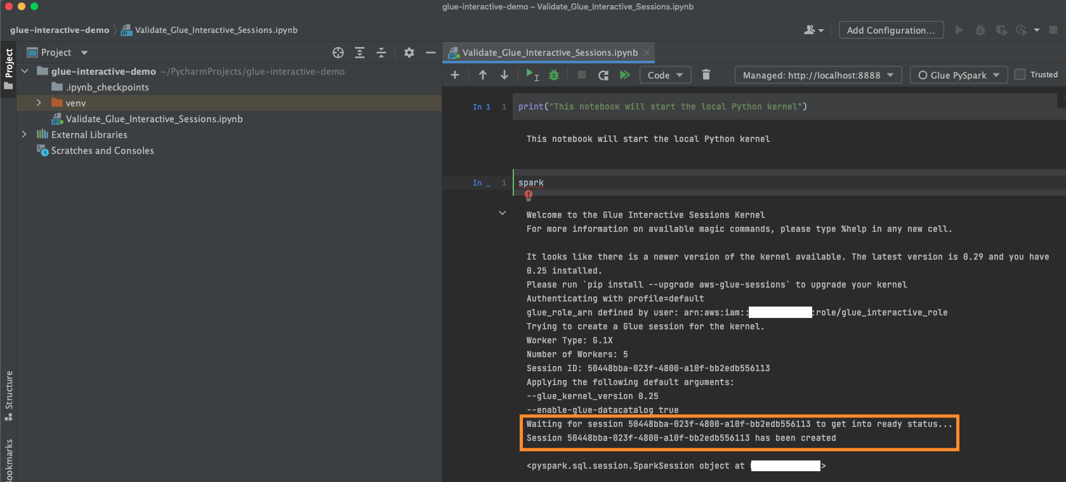The width and height of the screenshot is (1066, 482).
Task: Click the Add Configuration button
Action: 890,30
